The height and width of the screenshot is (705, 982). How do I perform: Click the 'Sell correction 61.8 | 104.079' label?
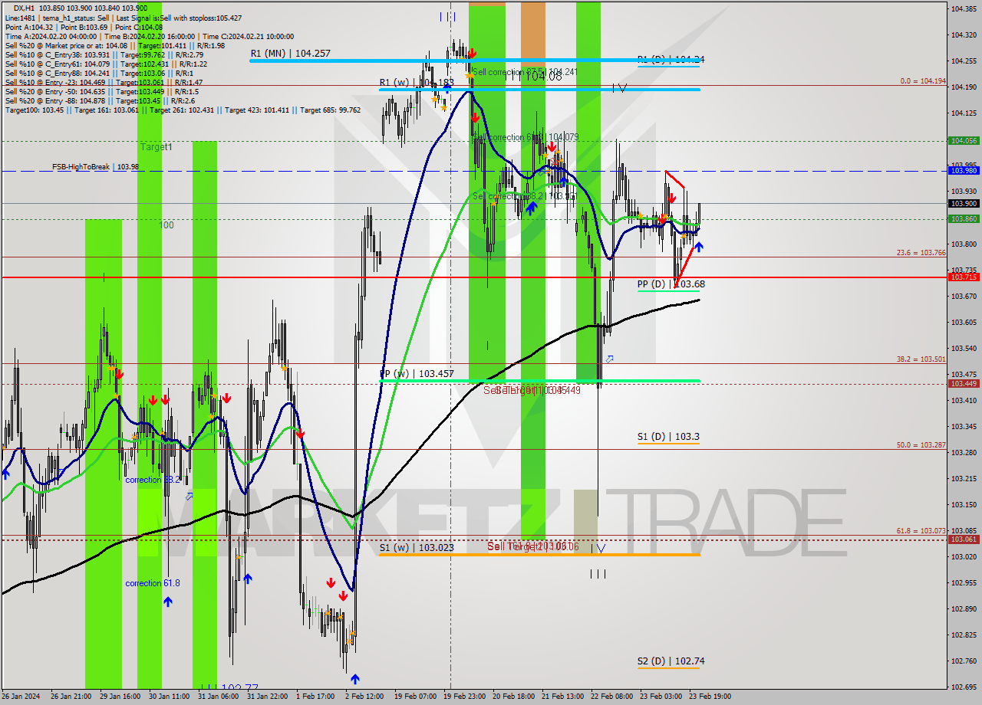[526, 137]
